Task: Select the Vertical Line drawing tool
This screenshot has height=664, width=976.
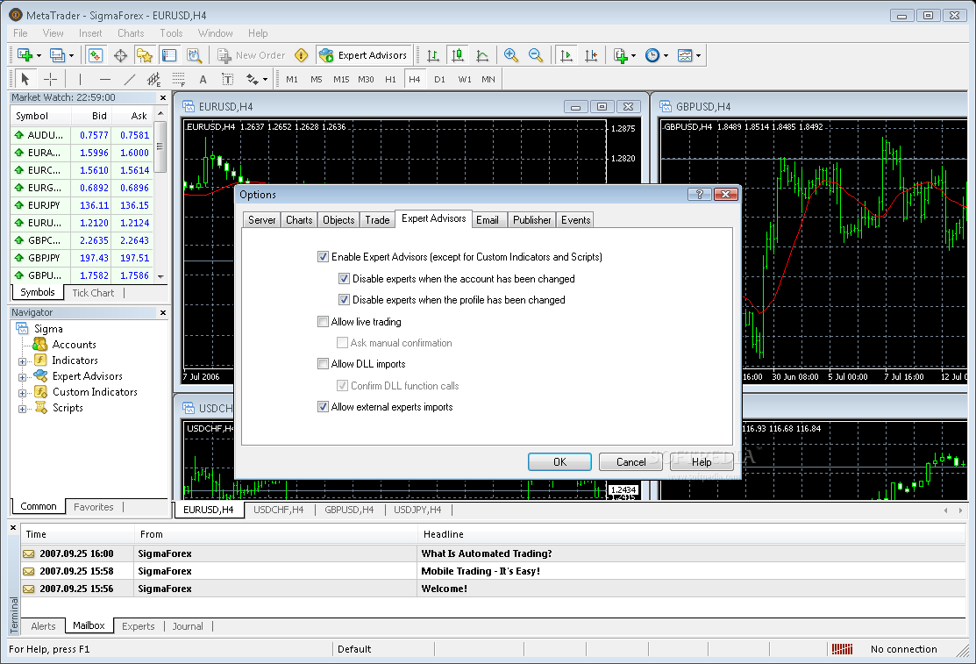Action: pyautogui.click(x=80, y=79)
